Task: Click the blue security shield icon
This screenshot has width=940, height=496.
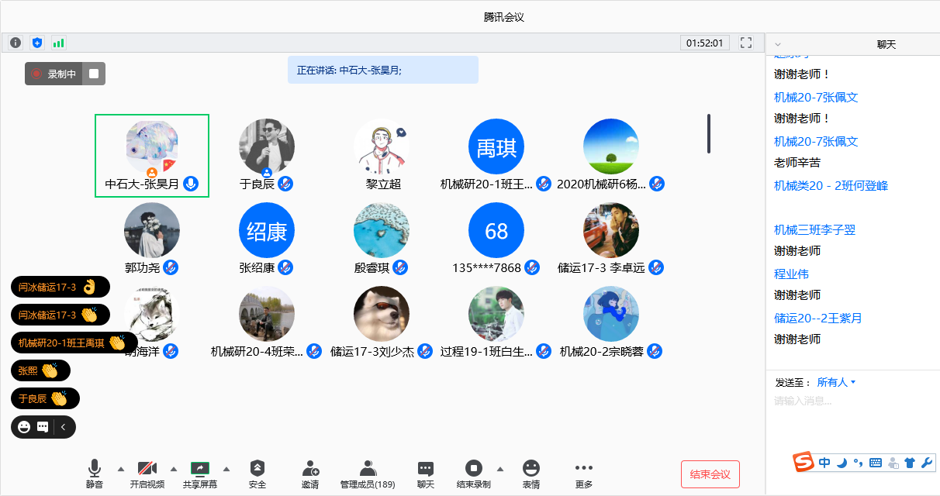Action: [37, 43]
